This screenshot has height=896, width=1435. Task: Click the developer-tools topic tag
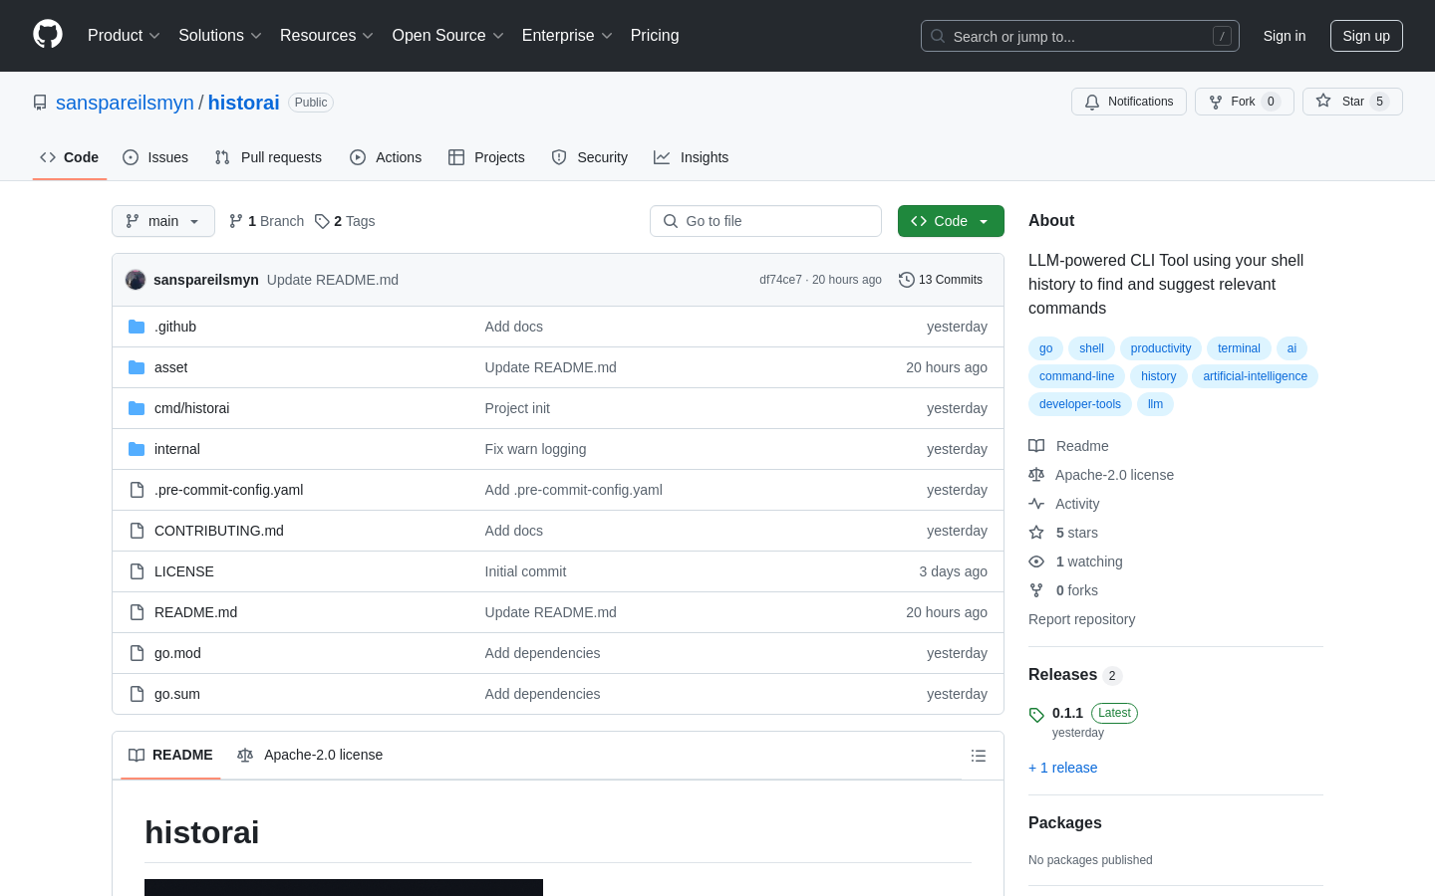point(1080,404)
